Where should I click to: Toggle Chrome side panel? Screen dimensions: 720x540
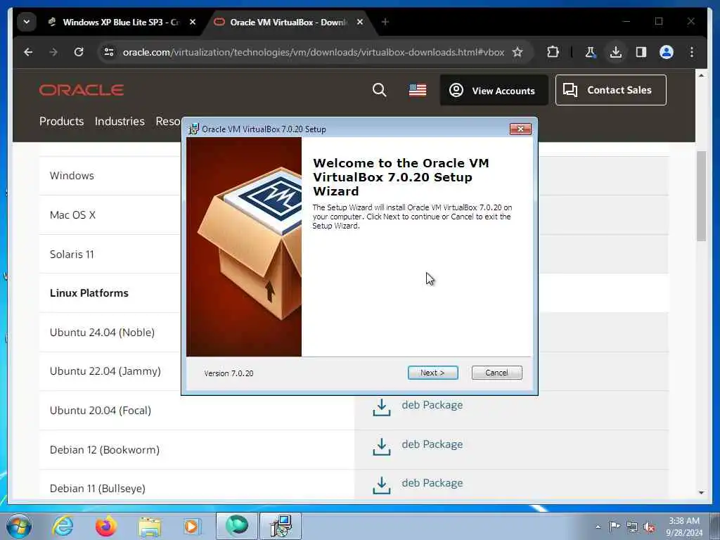641,52
